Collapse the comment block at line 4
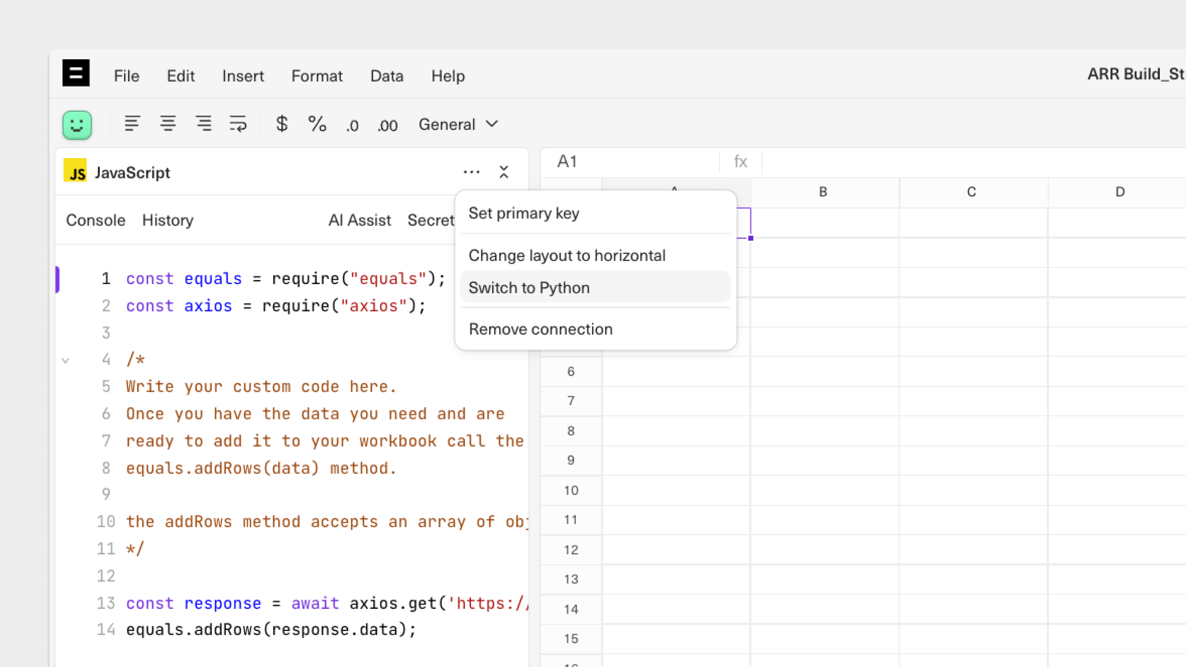Screen dimensions: 1186x667 tap(65, 360)
